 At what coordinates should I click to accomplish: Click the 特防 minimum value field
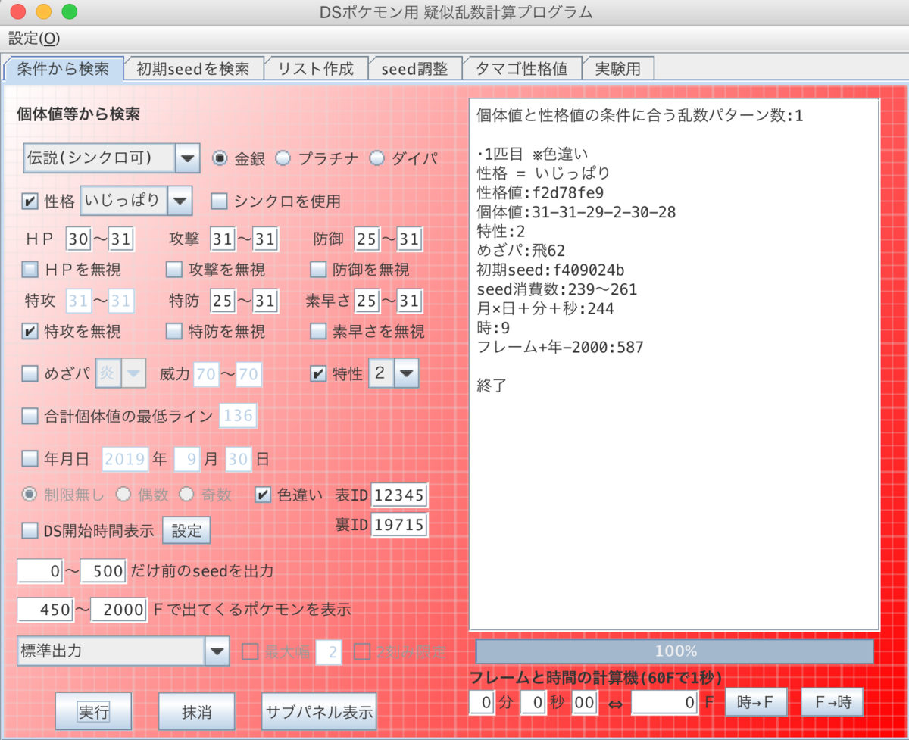click(222, 301)
